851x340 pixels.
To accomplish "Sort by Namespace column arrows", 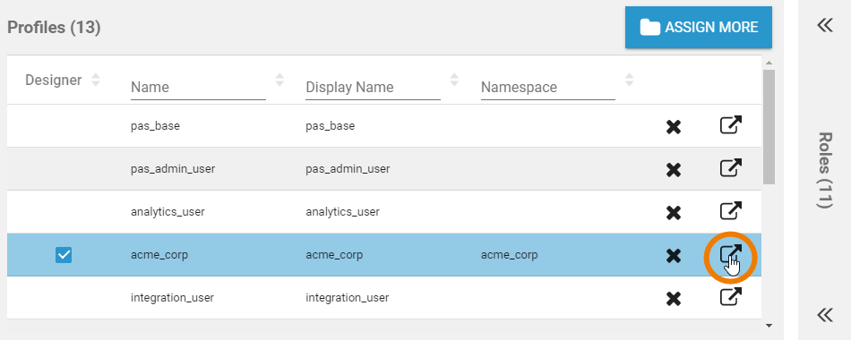I will [629, 80].
